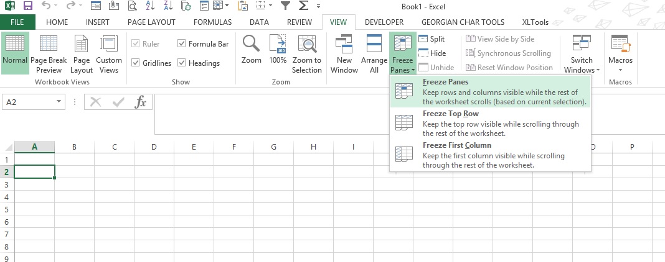The image size is (665, 262).
Task: Open Customize Quick Access Toolbar dropdown
Action: 319,6
